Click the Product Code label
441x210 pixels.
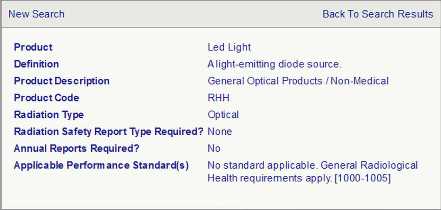click(46, 98)
